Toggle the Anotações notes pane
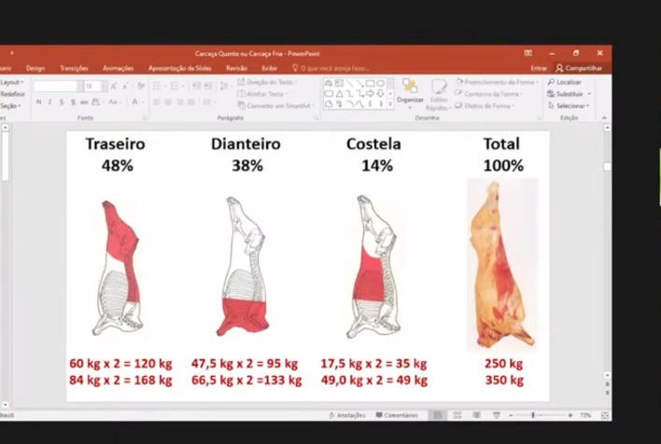This screenshot has height=444, width=661. 346,415
